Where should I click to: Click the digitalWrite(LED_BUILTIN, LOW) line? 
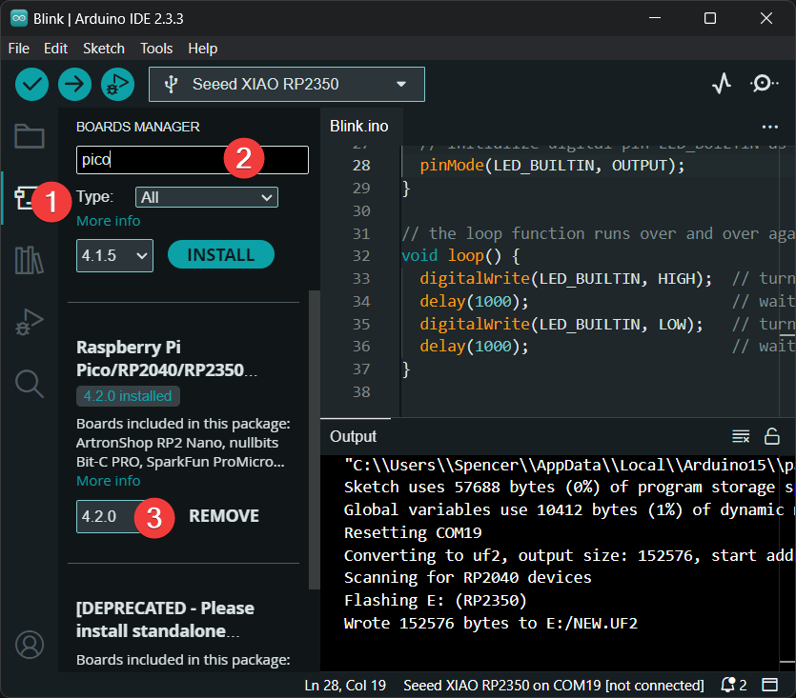(x=561, y=324)
